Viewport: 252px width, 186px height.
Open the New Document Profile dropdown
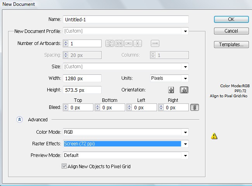pos(185,31)
